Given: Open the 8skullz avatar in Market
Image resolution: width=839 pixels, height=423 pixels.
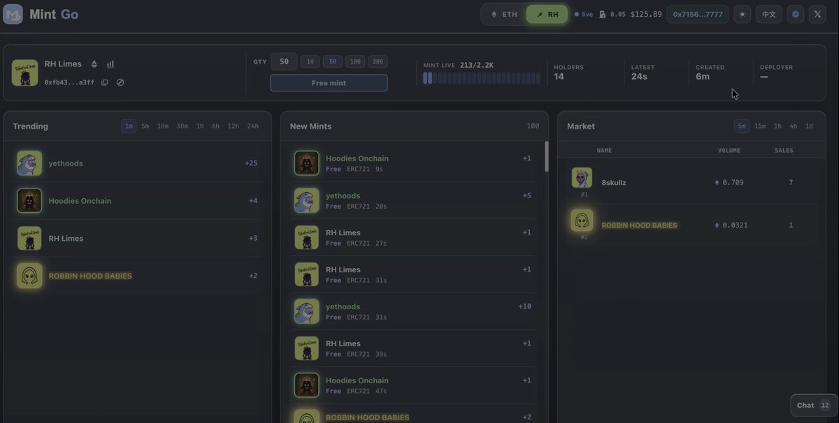Looking at the screenshot, I should (x=582, y=178).
